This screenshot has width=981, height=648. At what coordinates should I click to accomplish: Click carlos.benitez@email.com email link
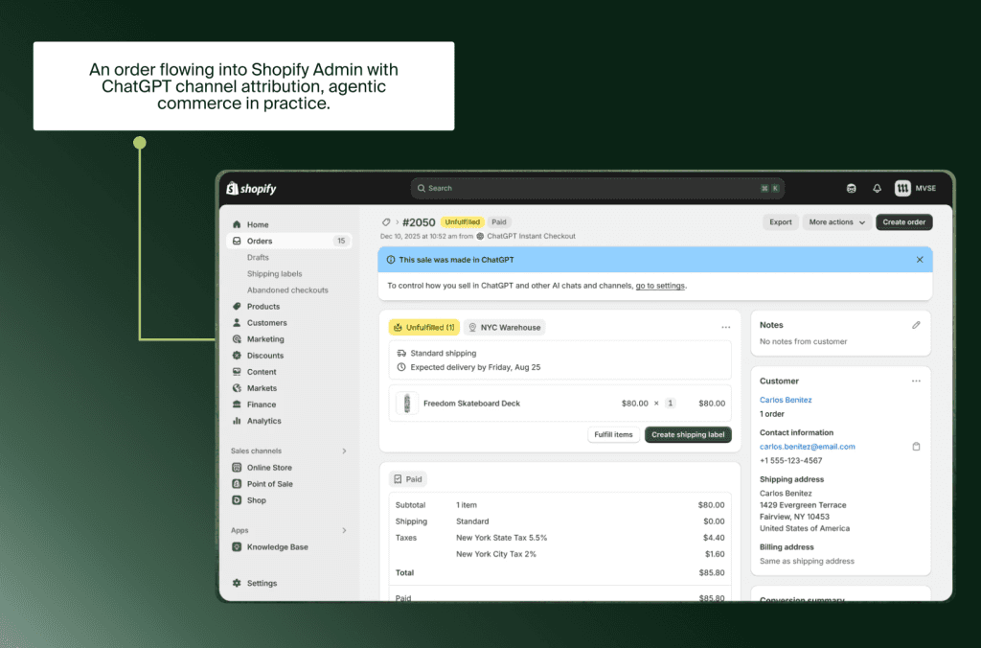pos(807,447)
